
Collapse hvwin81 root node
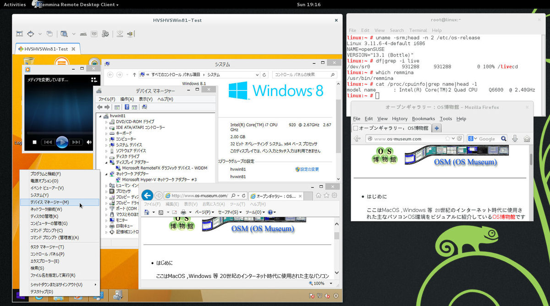click(x=100, y=116)
